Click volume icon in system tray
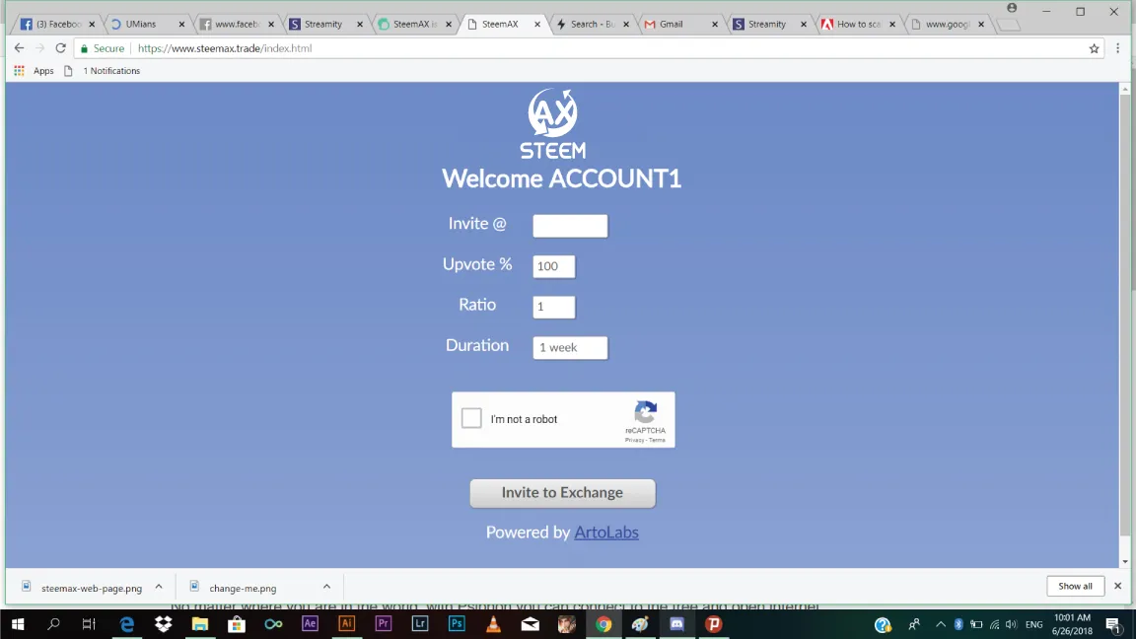The image size is (1136, 639). pyautogui.click(x=1012, y=624)
